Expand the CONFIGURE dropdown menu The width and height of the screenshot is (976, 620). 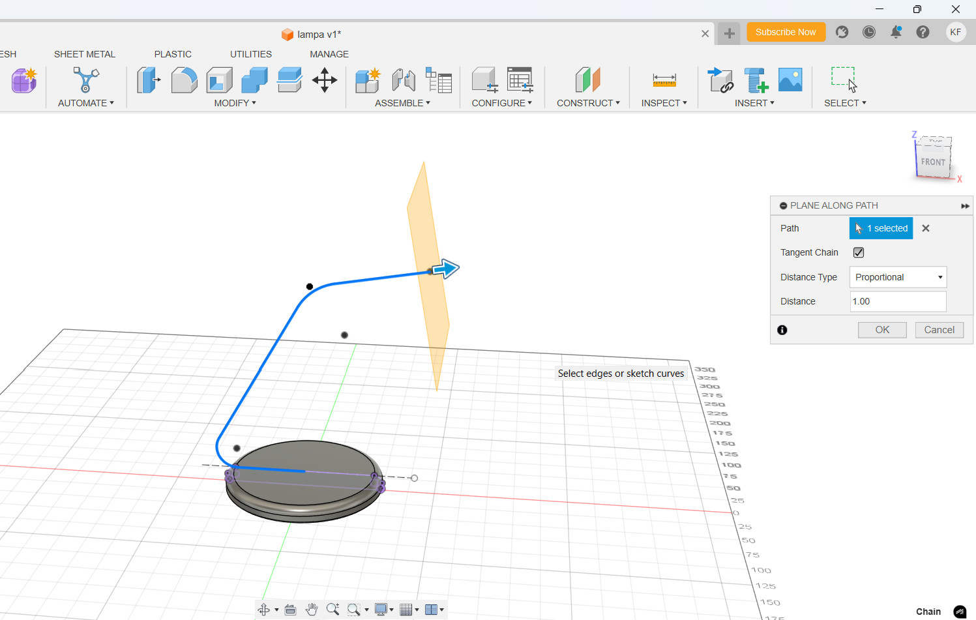[x=502, y=103]
